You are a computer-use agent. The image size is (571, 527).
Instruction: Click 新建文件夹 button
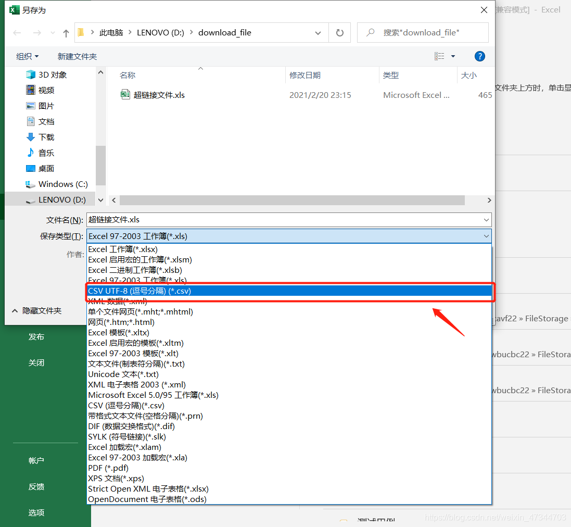click(x=77, y=56)
